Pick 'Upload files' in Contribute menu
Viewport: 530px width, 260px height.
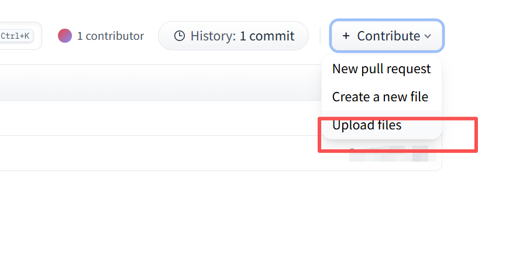[367, 125]
